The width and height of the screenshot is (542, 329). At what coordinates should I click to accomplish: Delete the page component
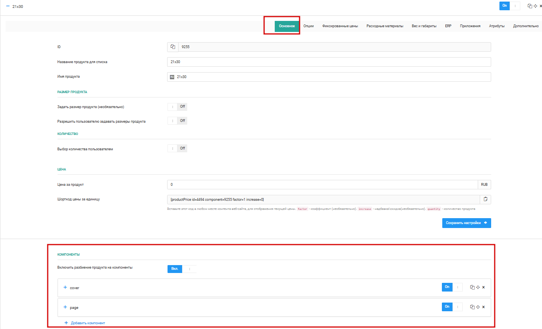pyautogui.click(x=483, y=307)
